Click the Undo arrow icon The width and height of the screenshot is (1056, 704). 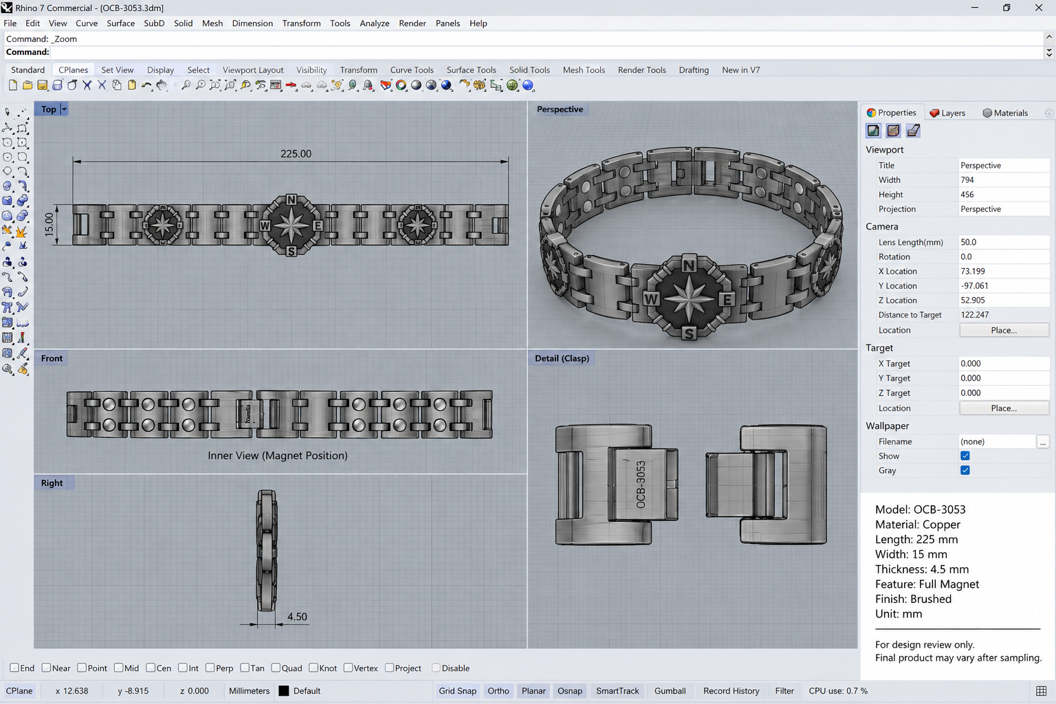(x=146, y=85)
